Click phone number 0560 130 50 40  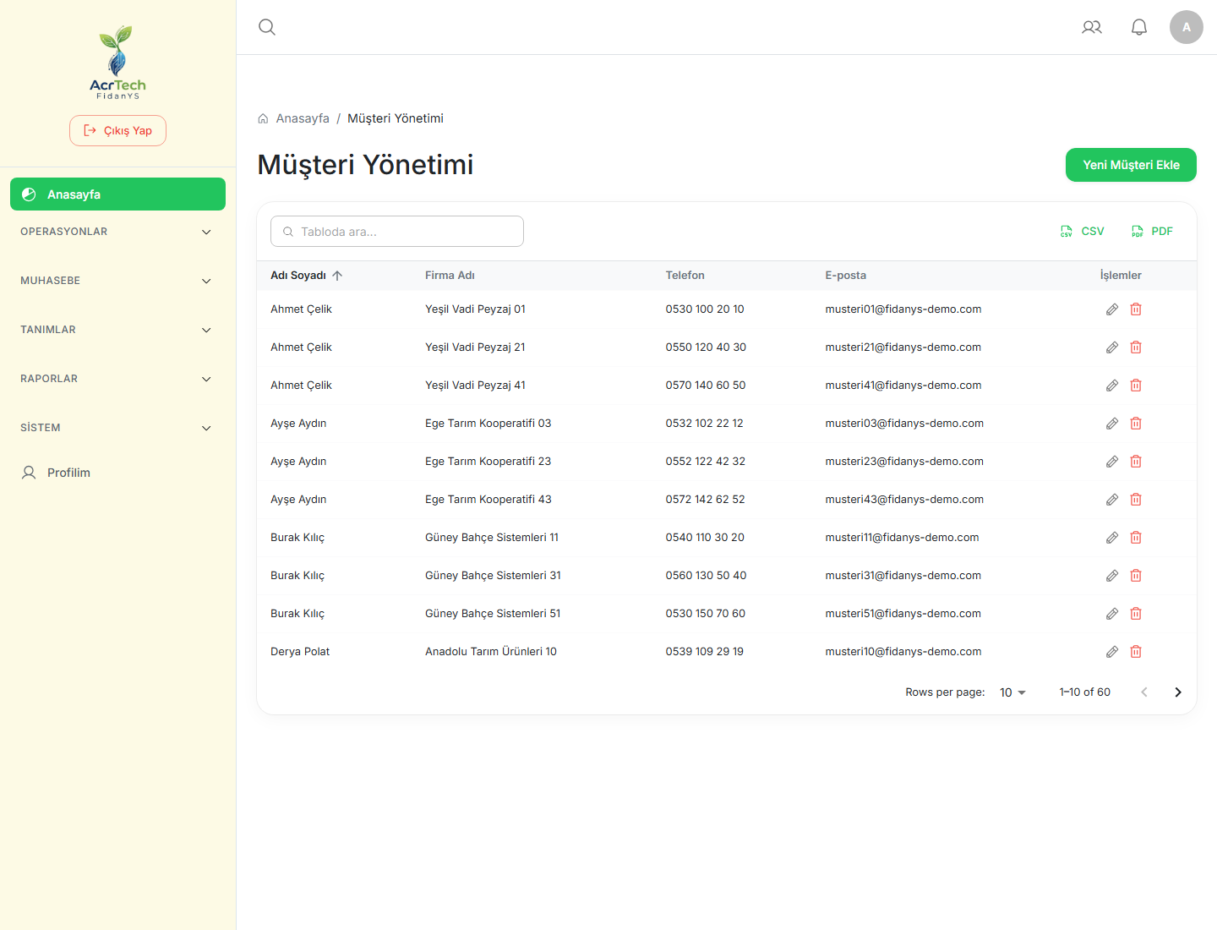[706, 576]
